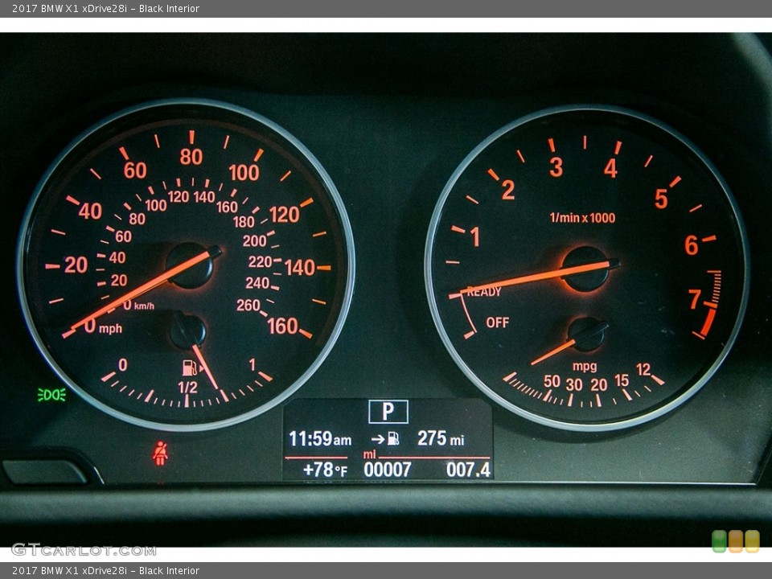Click the 2017 BMW X1 title at top
The height and width of the screenshot is (579, 772).
105,8
